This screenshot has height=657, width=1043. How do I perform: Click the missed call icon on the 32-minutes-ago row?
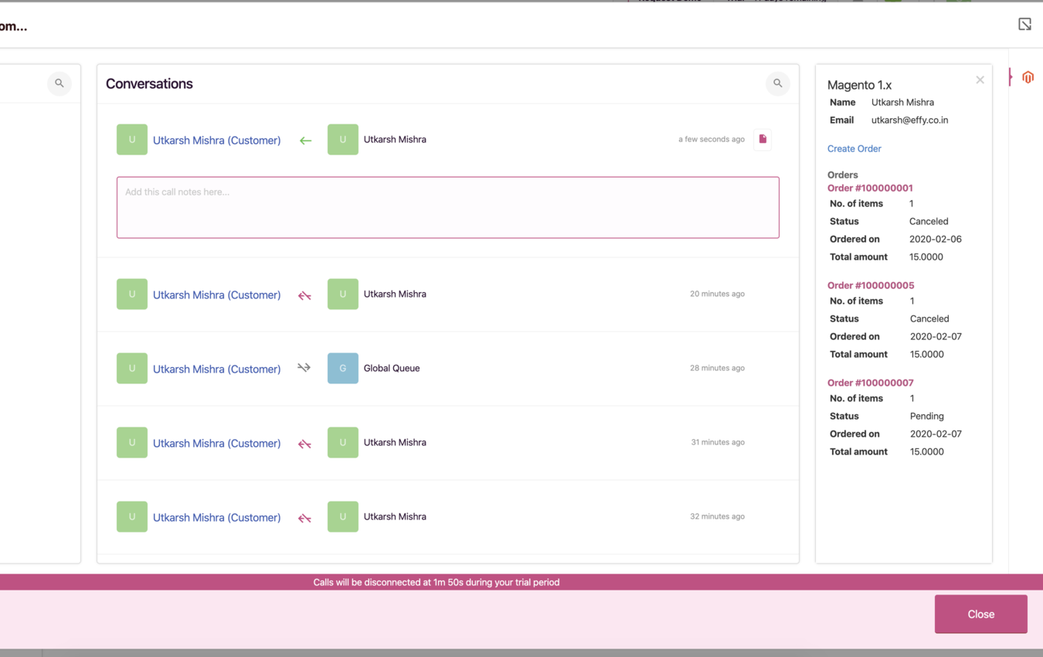pyautogui.click(x=304, y=516)
